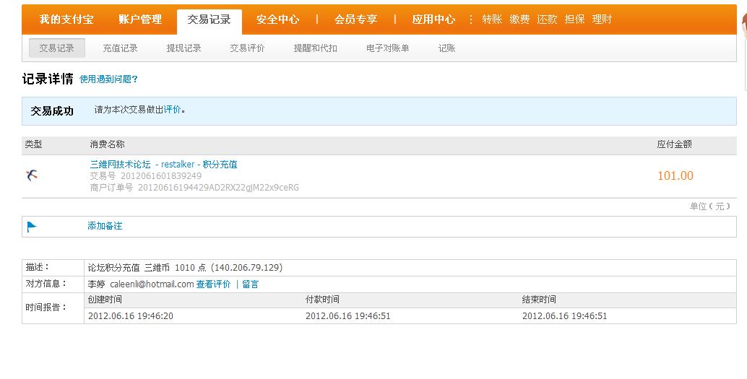Screen dimensions: 747x379
Task: Click the 结束时间 column header
Action: [539, 300]
